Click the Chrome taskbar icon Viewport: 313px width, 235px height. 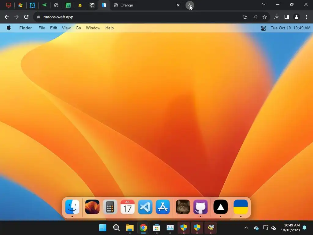[143, 228]
